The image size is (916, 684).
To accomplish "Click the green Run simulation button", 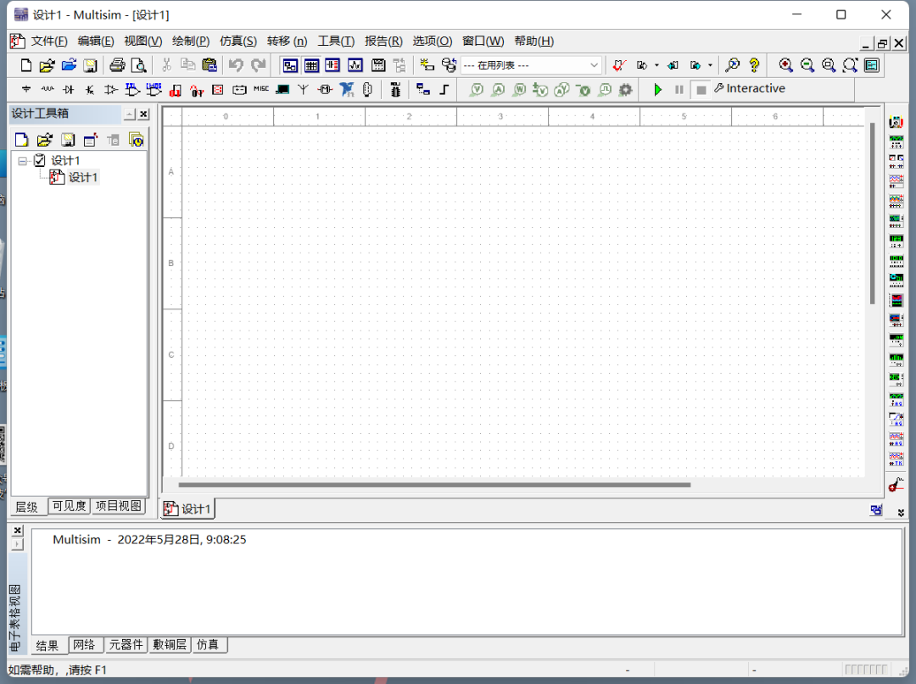I will [658, 89].
